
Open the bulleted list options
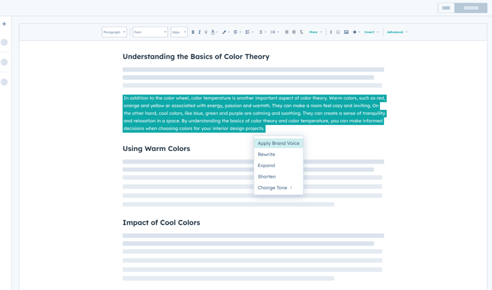coord(249,32)
